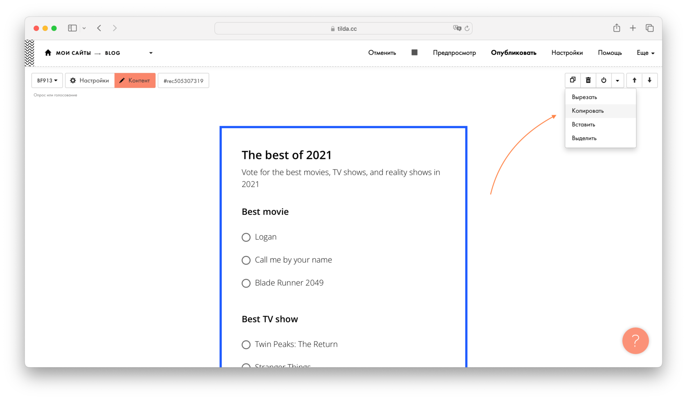Go to МОИ САЙТЫ link
Viewport: 687px width, 400px height.
pos(73,53)
